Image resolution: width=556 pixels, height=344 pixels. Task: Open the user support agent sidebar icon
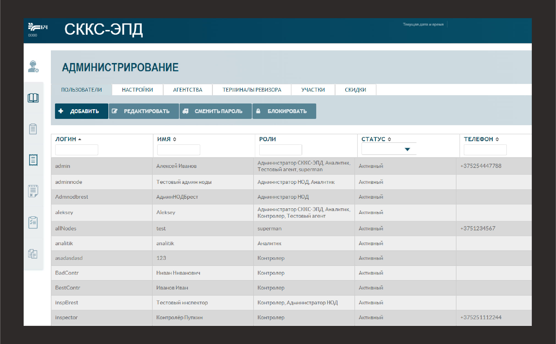[x=33, y=66]
